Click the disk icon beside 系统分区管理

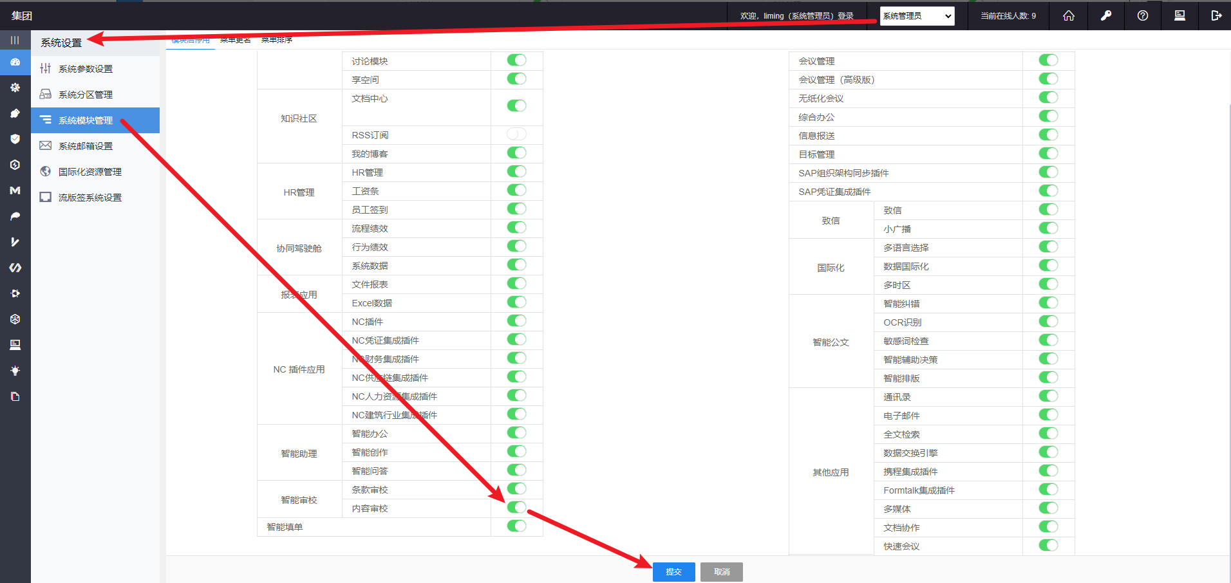tap(45, 94)
